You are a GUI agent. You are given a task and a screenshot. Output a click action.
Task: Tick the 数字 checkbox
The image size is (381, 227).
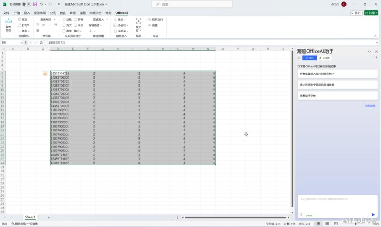tap(64, 31)
